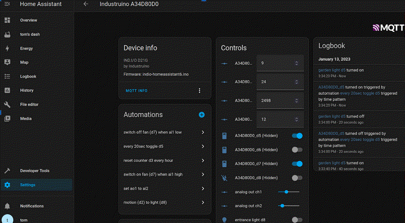The width and height of the screenshot is (405, 223).
Task: Click the sidebar collapse menu icon
Action: click(7, 4)
